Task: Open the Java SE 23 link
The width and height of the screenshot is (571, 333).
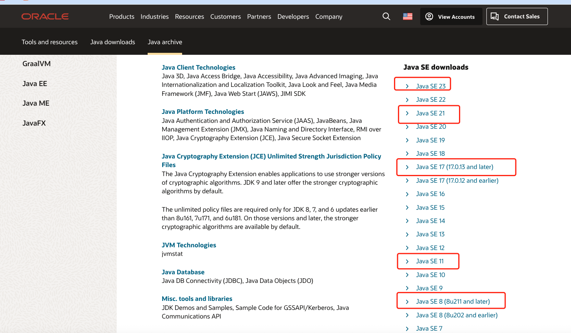Action: [x=431, y=86]
